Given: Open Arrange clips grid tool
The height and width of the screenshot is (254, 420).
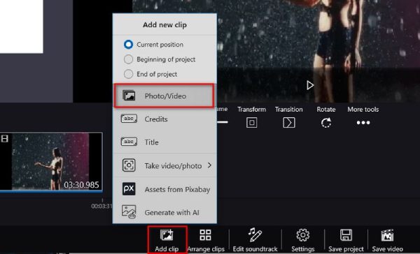Looking at the screenshot, I should (x=206, y=240).
